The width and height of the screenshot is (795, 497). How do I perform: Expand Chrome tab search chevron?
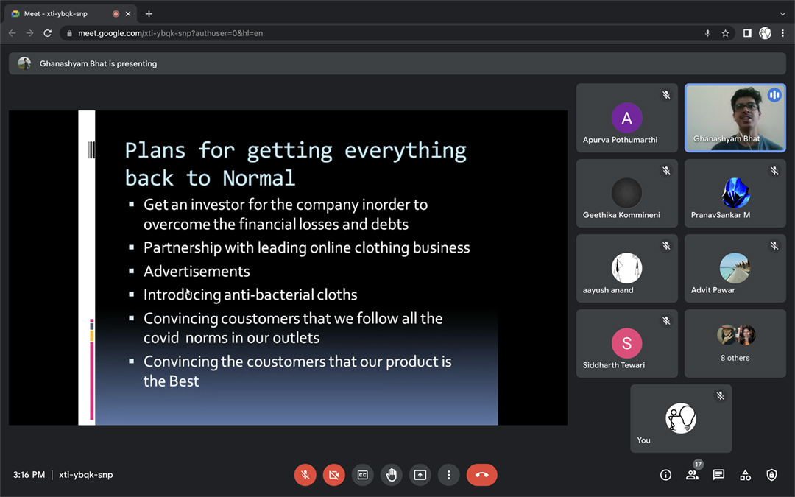[x=782, y=14]
